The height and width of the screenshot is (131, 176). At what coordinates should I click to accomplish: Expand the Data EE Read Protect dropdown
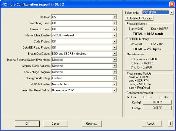click(x=114, y=48)
